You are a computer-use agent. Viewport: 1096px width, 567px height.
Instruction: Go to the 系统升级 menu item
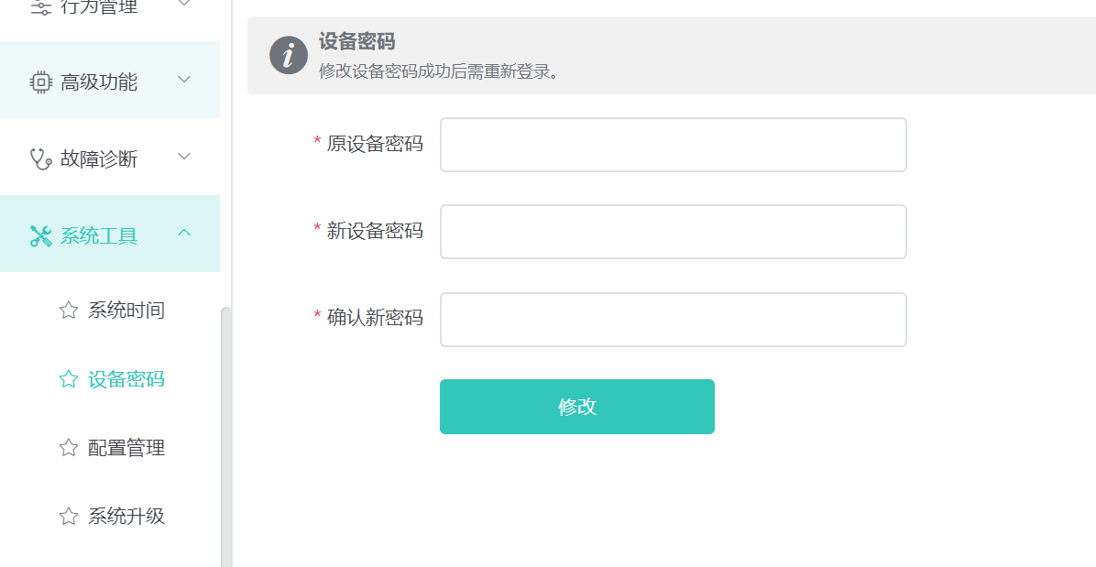coord(126,517)
